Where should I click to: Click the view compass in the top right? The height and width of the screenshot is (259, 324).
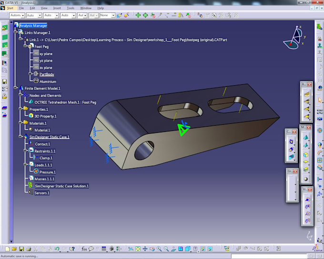pyautogui.click(x=292, y=38)
